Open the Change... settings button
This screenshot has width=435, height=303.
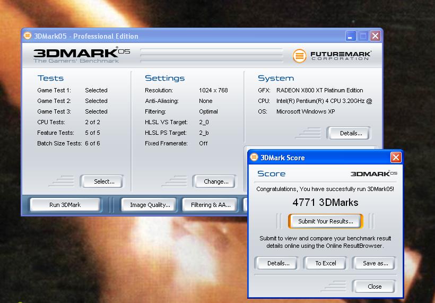tap(214, 181)
